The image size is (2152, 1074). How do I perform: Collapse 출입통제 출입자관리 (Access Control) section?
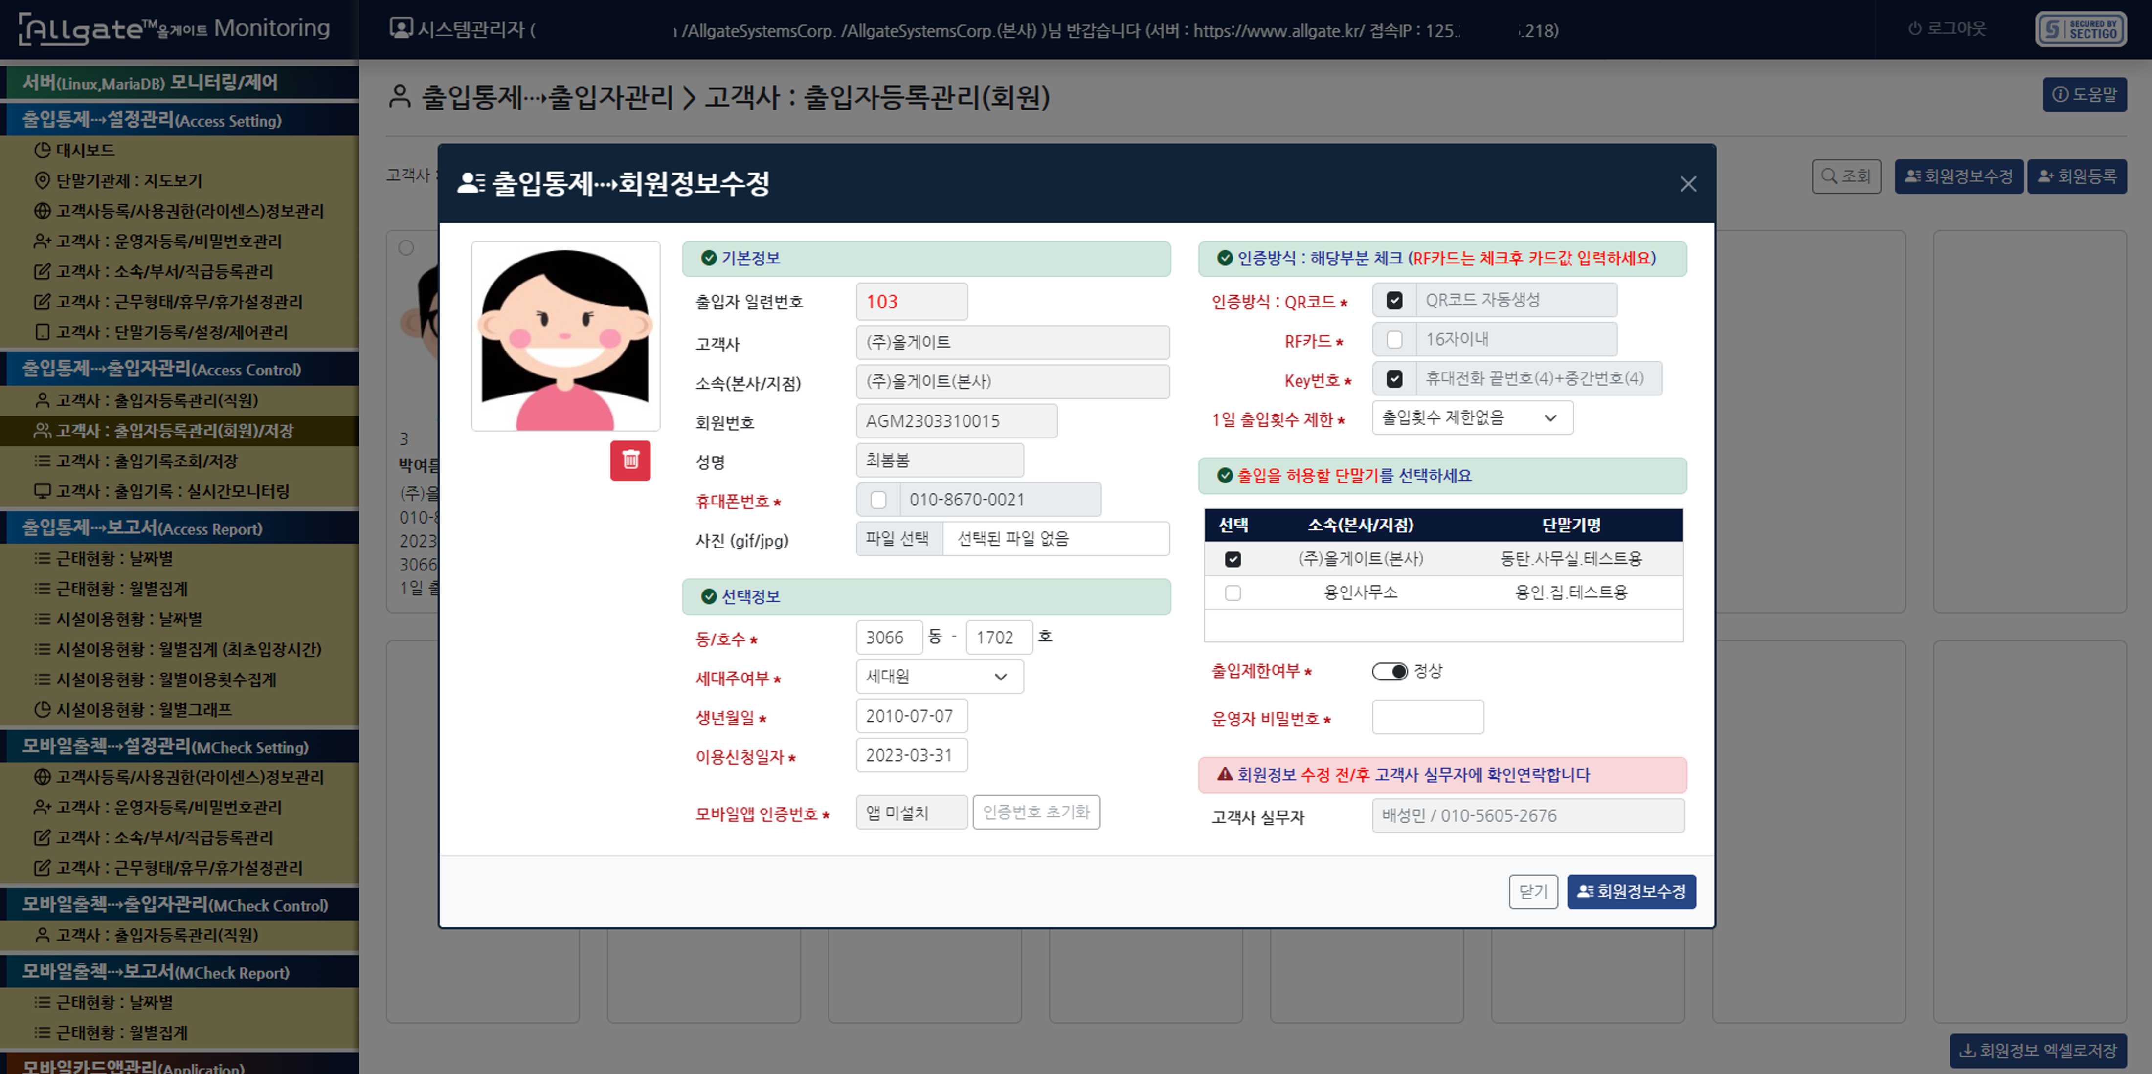click(179, 368)
